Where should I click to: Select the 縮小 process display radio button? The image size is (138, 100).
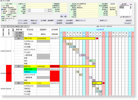point(7,17)
